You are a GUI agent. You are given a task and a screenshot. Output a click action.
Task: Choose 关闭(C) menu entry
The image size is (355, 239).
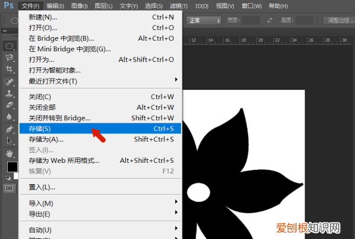[101, 97]
